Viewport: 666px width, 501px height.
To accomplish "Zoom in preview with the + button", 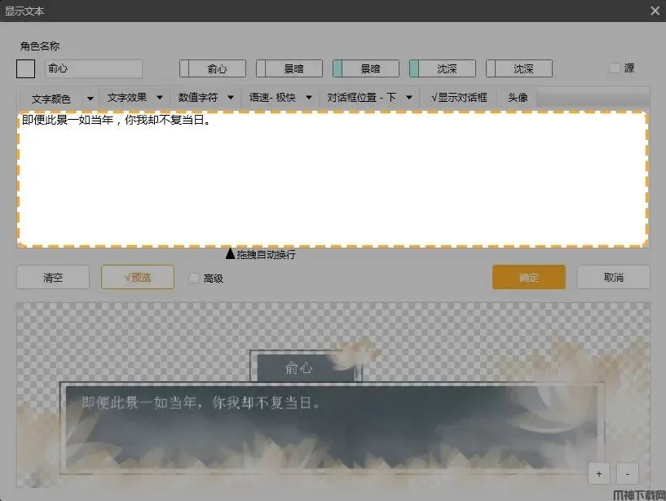I will (x=599, y=473).
